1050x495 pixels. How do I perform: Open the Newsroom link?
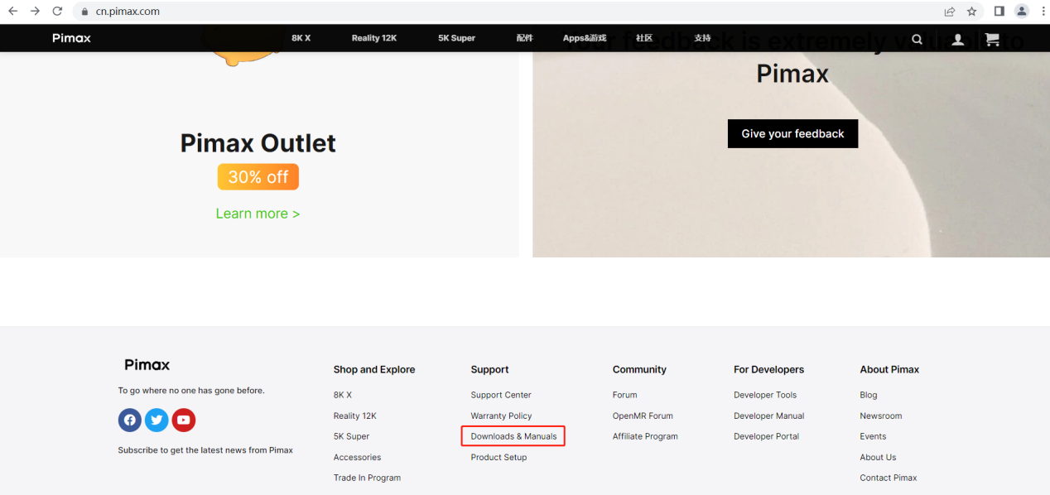pyautogui.click(x=881, y=416)
